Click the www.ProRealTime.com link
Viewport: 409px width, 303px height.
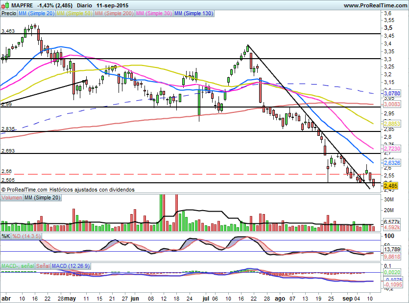click(x=375, y=5)
